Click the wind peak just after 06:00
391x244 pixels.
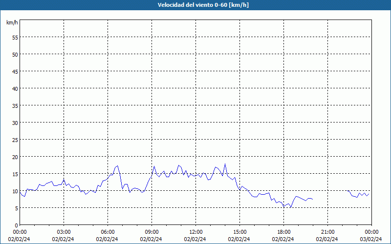pyautogui.click(x=117, y=166)
